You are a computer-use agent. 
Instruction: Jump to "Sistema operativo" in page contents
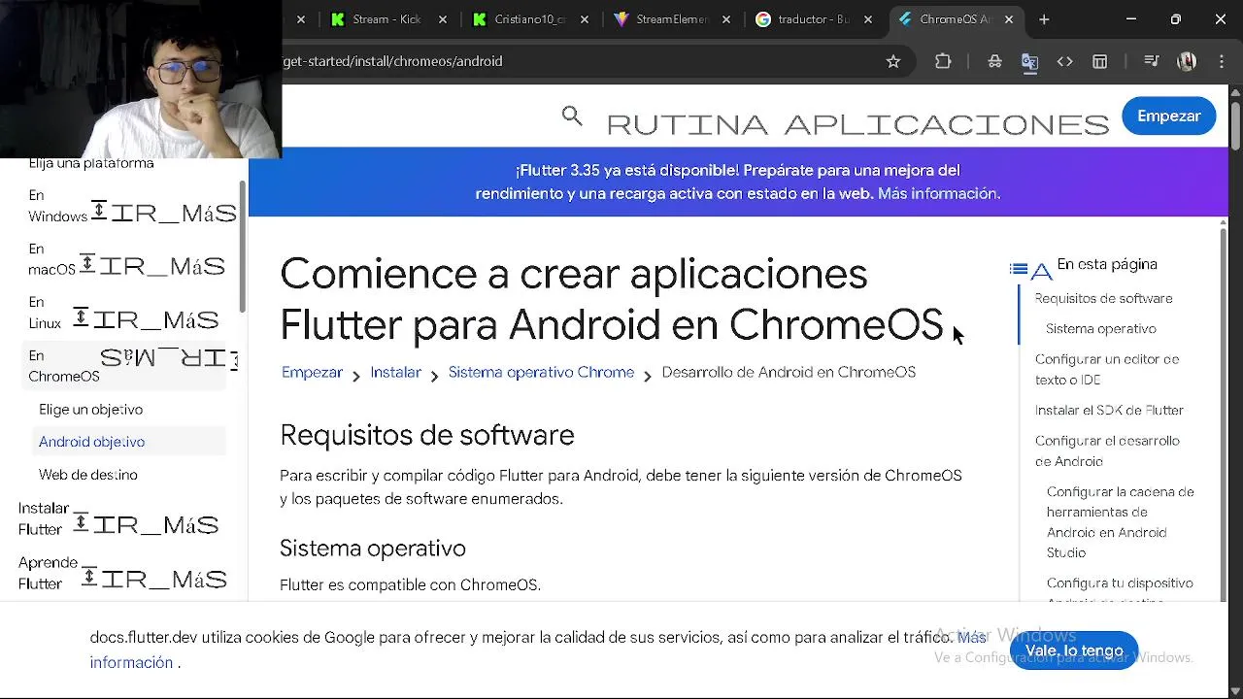[x=1101, y=328]
